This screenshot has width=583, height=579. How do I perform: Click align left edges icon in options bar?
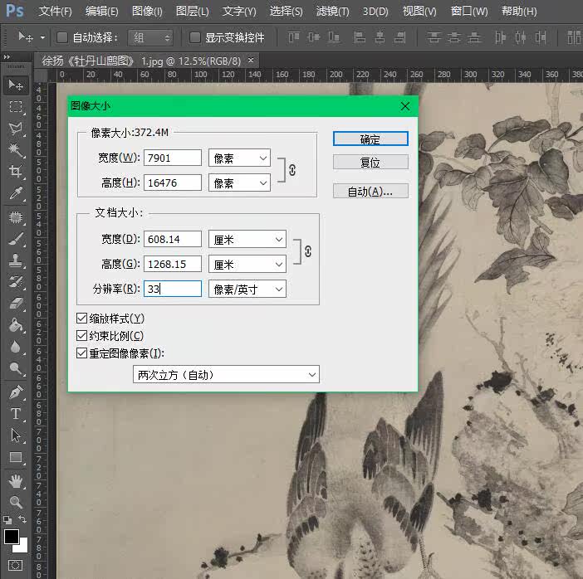coord(360,37)
